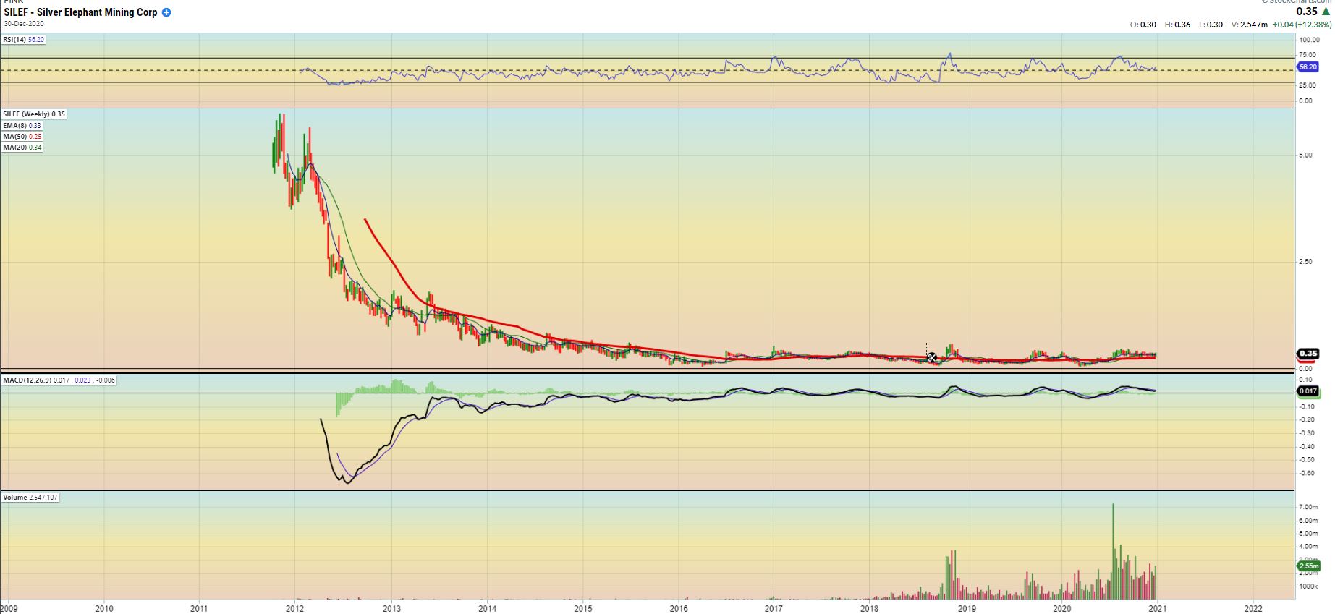Image resolution: width=1335 pixels, height=614 pixels.
Task: Click the 2015 year label on time axis
Action: (x=582, y=609)
